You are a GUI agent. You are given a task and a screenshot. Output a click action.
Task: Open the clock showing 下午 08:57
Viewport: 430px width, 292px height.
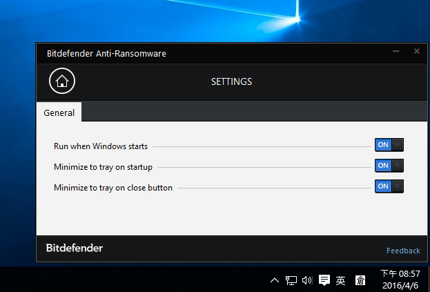(400, 280)
